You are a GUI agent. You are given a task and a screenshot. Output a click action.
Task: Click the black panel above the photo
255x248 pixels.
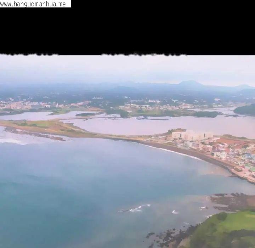pos(127,31)
